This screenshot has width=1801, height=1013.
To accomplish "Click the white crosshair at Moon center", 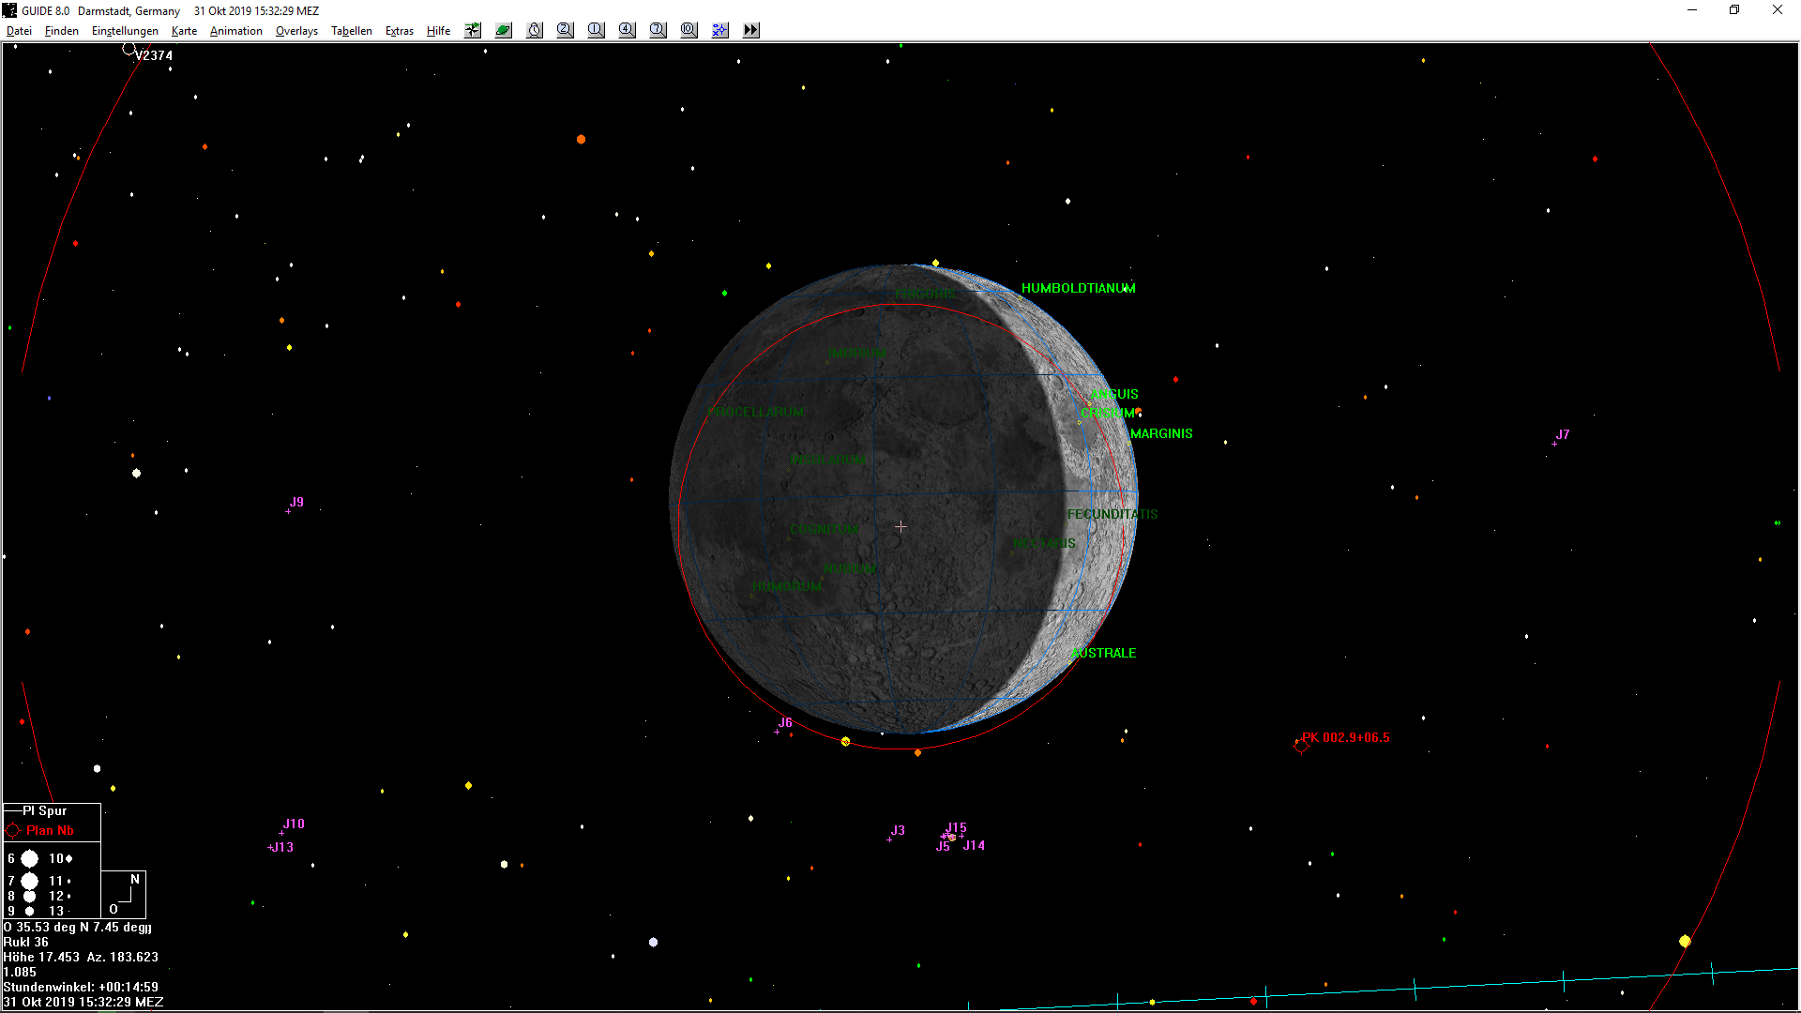I will (900, 527).
